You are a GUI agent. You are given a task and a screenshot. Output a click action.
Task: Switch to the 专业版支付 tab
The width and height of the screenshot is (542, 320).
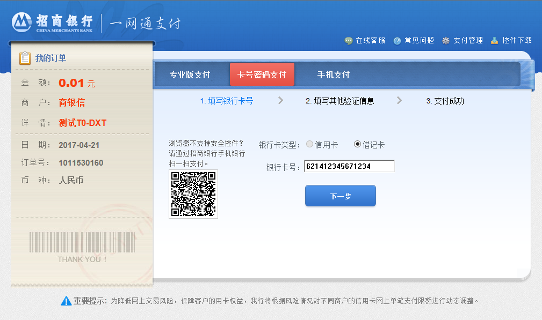coord(190,75)
